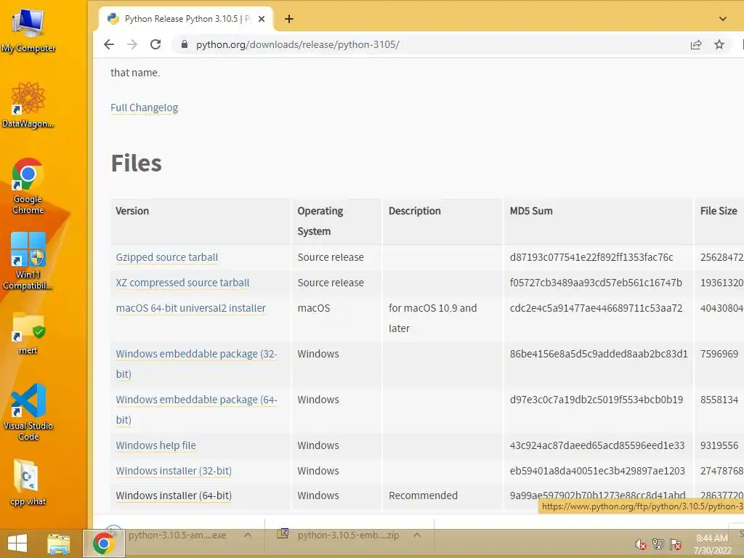Reload the Python release page
The image size is (744, 558).
click(x=155, y=44)
